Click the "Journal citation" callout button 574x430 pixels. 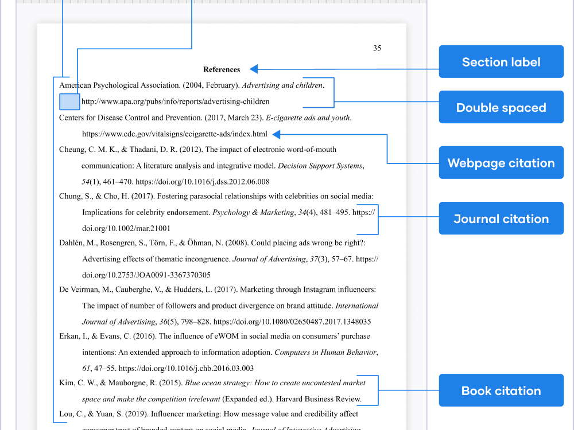[501, 218]
